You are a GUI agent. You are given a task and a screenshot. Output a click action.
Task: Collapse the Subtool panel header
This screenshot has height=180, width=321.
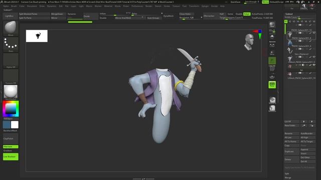[x=289, y=14]
